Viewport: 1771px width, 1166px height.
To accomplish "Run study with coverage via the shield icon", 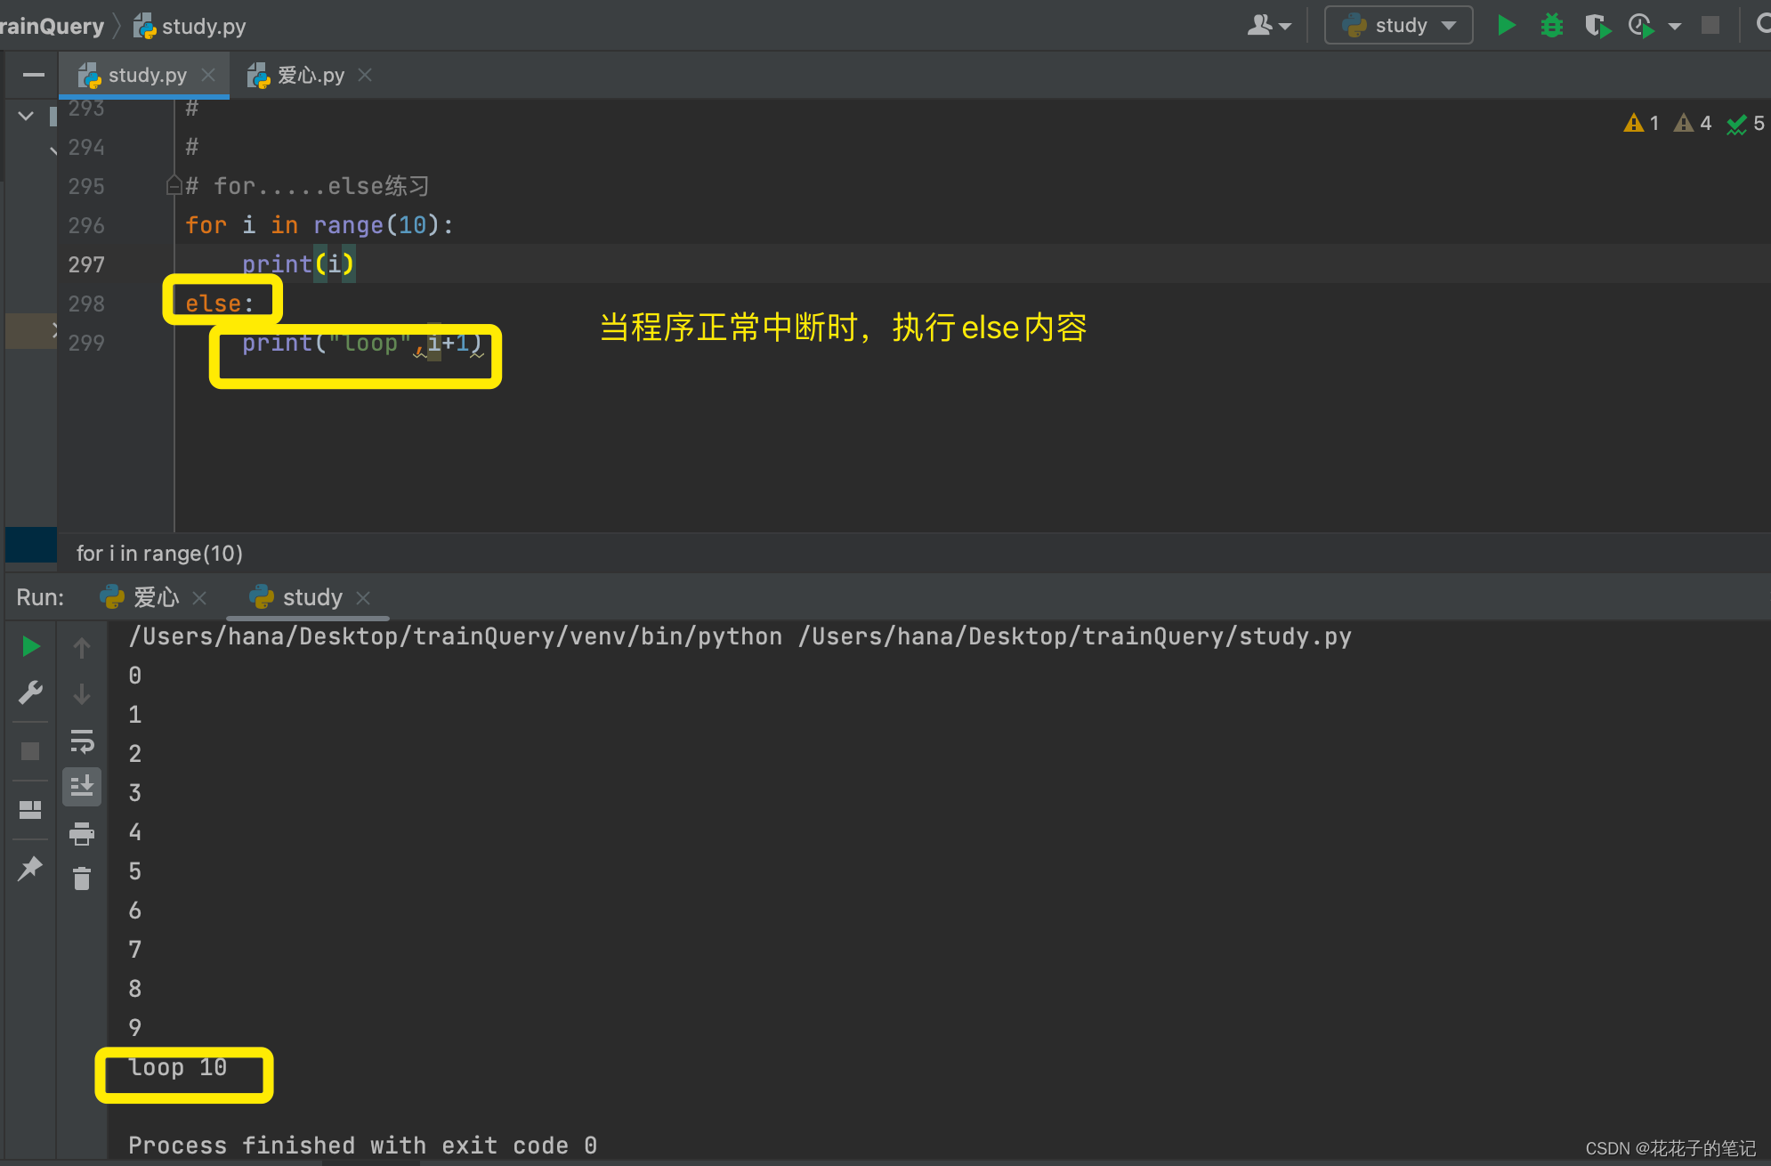I will (1597, 26).
